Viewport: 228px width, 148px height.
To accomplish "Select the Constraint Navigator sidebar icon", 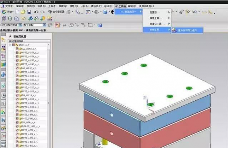I will coord(3,48).
